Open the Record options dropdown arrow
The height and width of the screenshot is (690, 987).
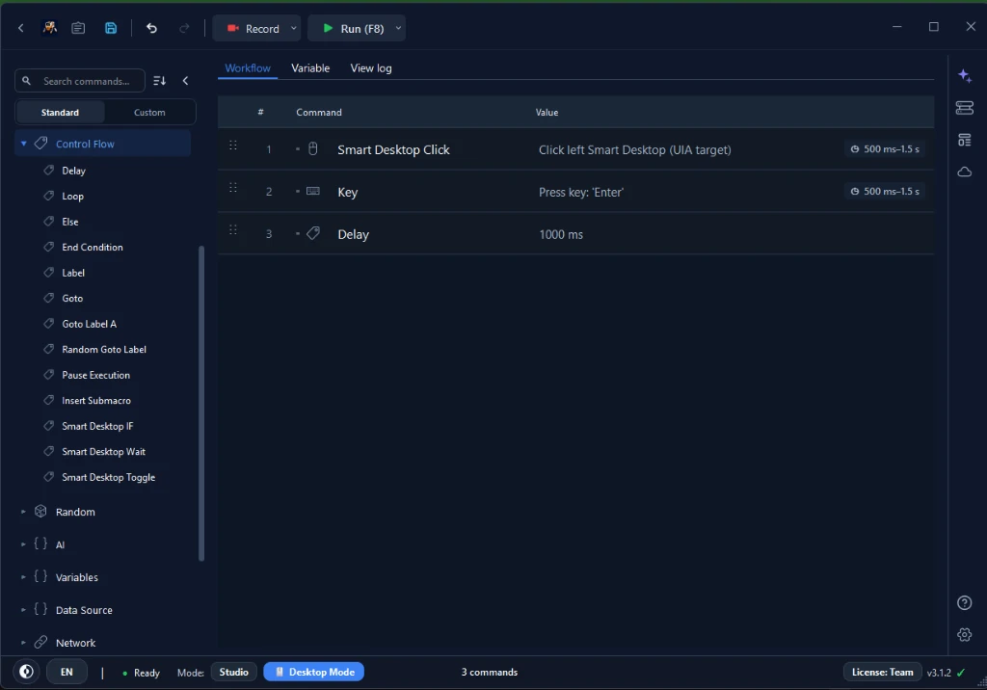click(x=293, y=28)
